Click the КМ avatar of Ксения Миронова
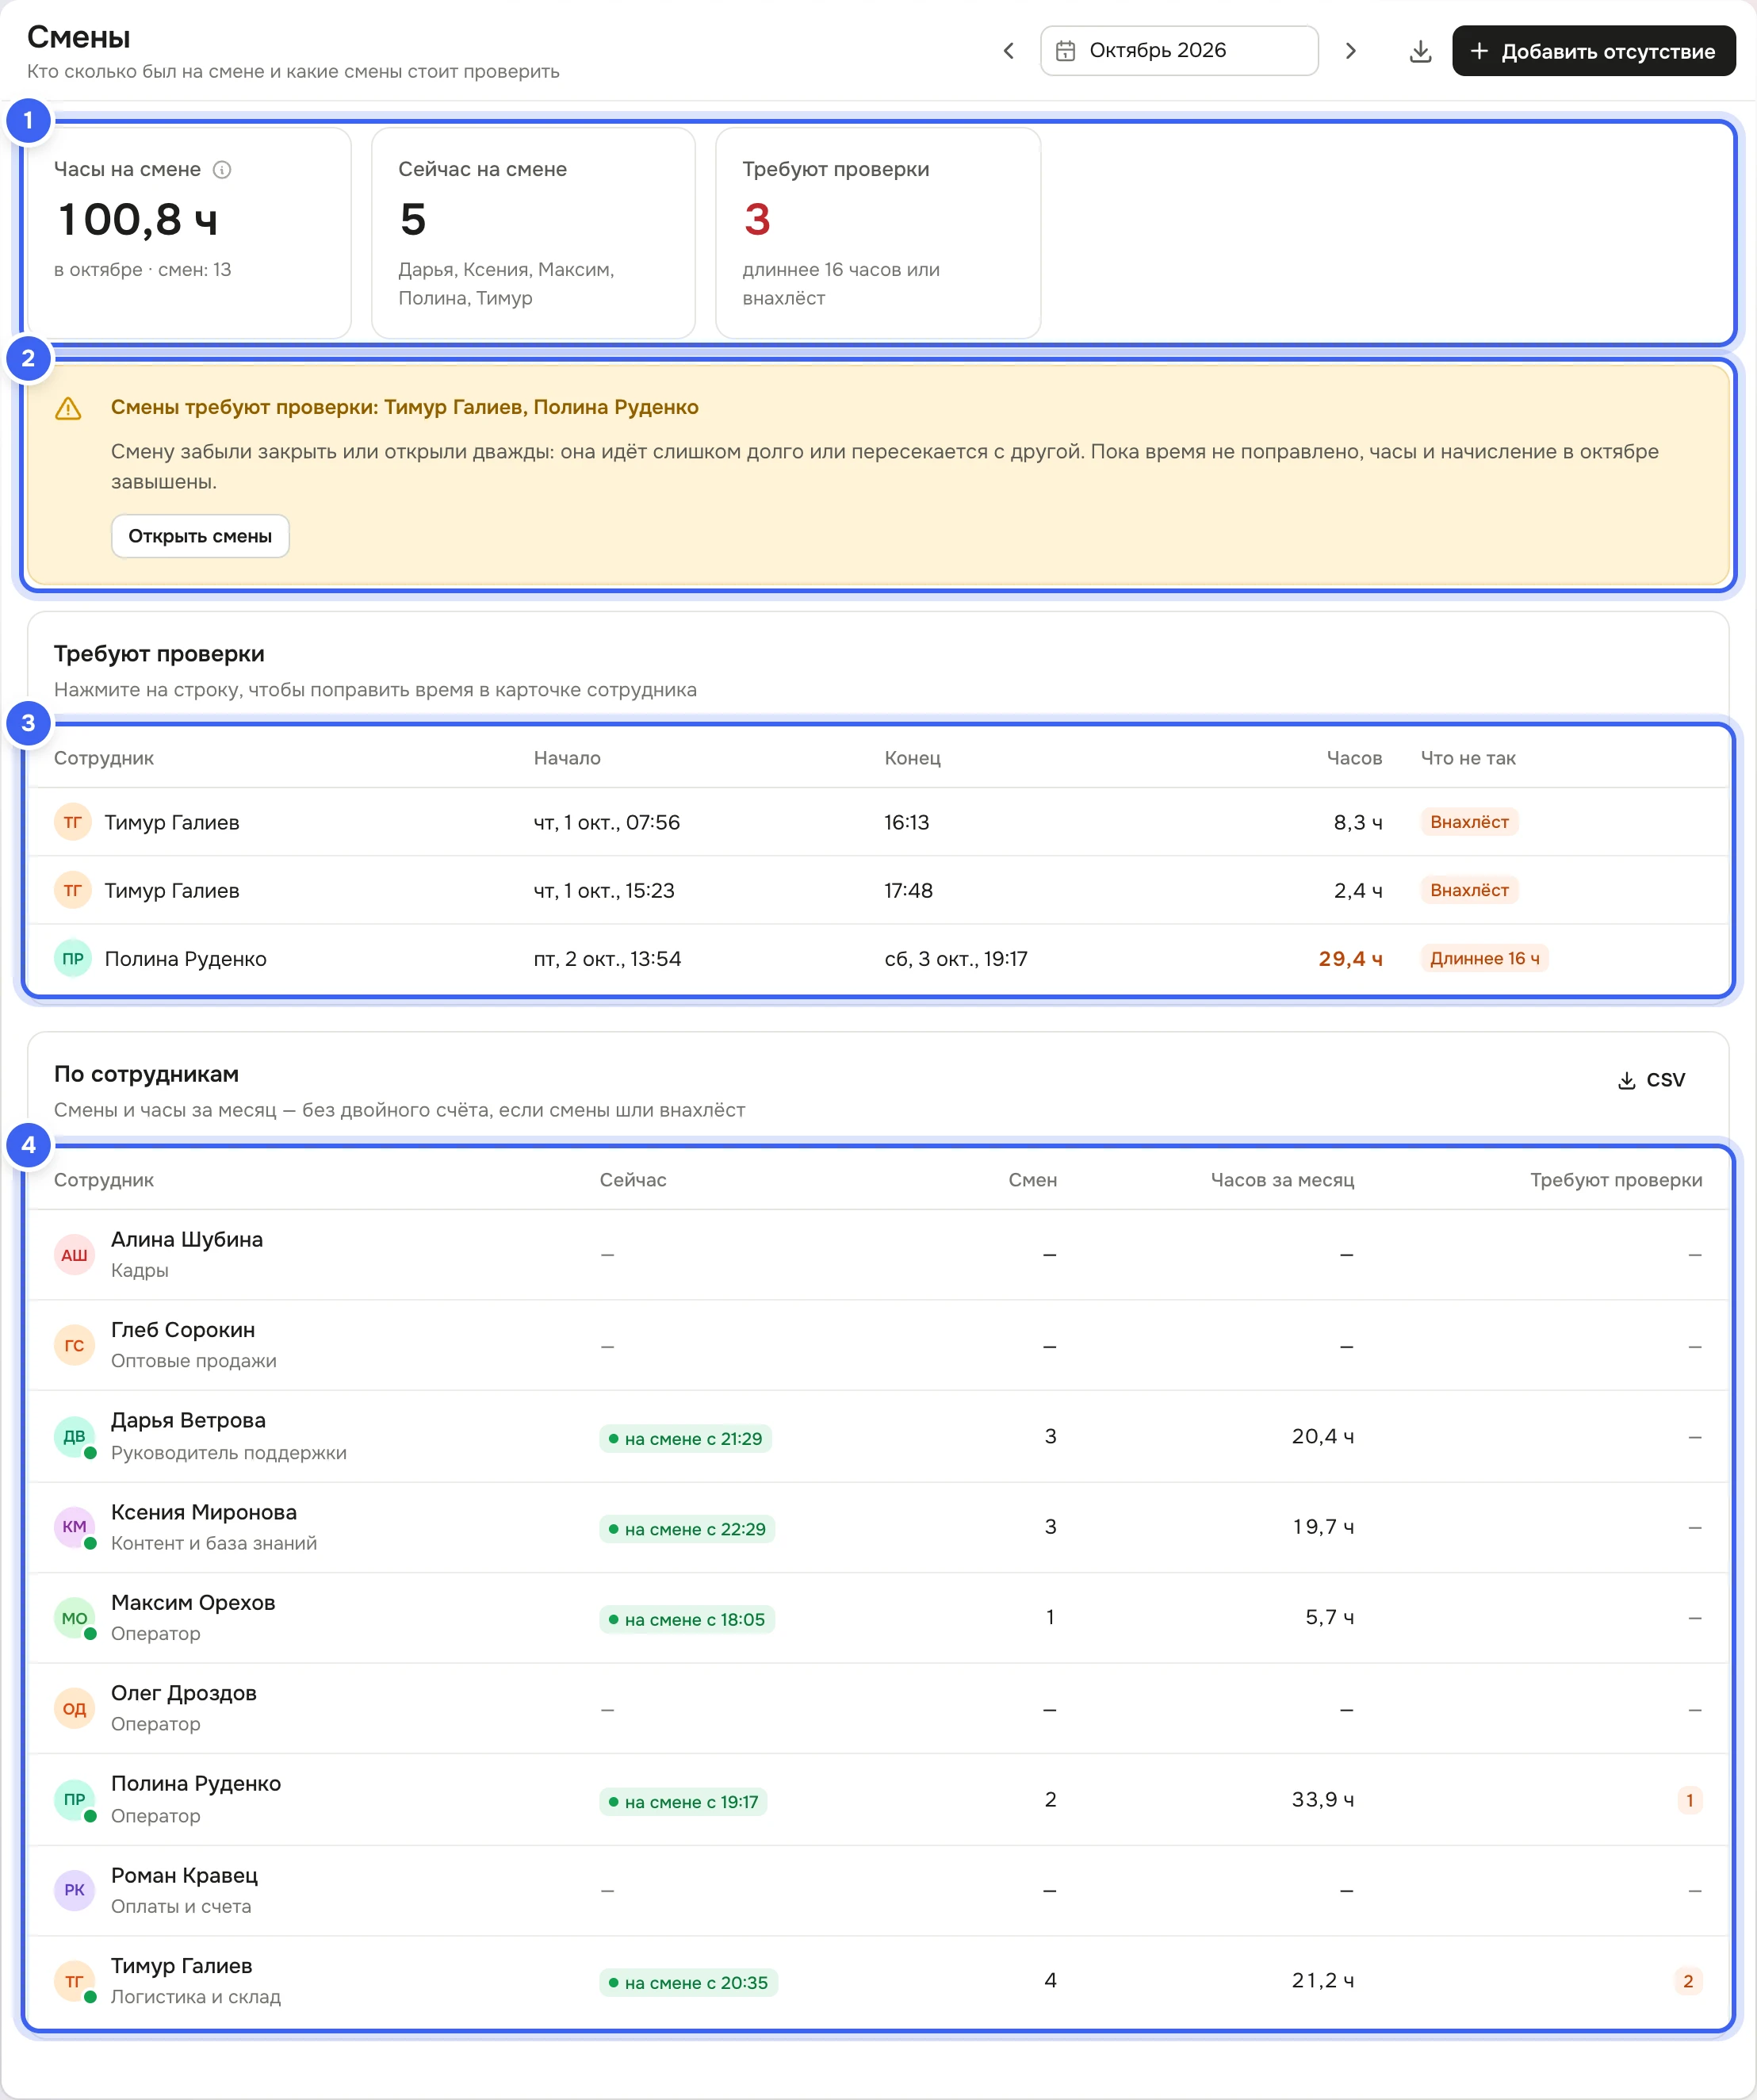Image resolution: width=1757 pixels, height=2100 pixels. [74, 1527]
